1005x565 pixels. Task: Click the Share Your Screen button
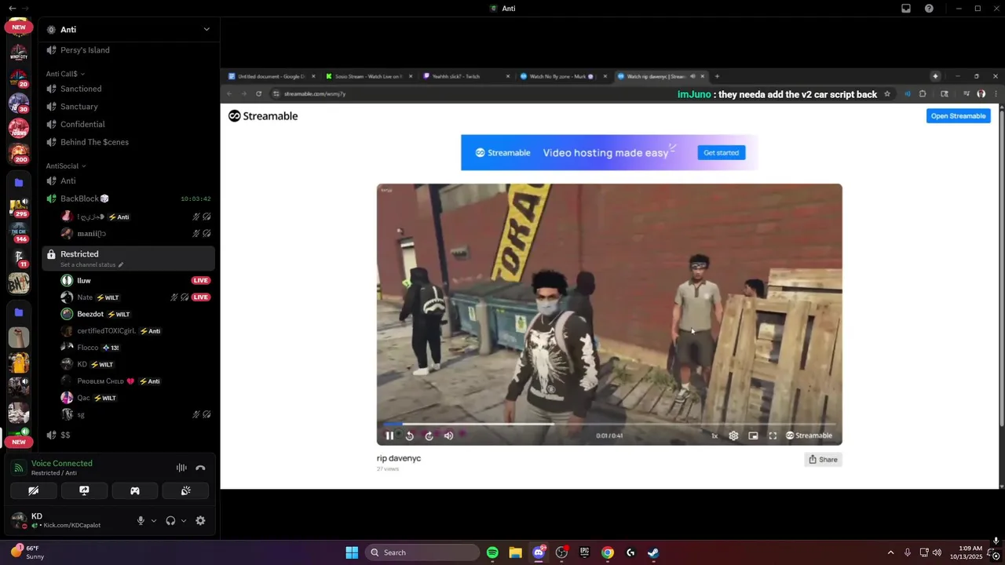[84, 490]
